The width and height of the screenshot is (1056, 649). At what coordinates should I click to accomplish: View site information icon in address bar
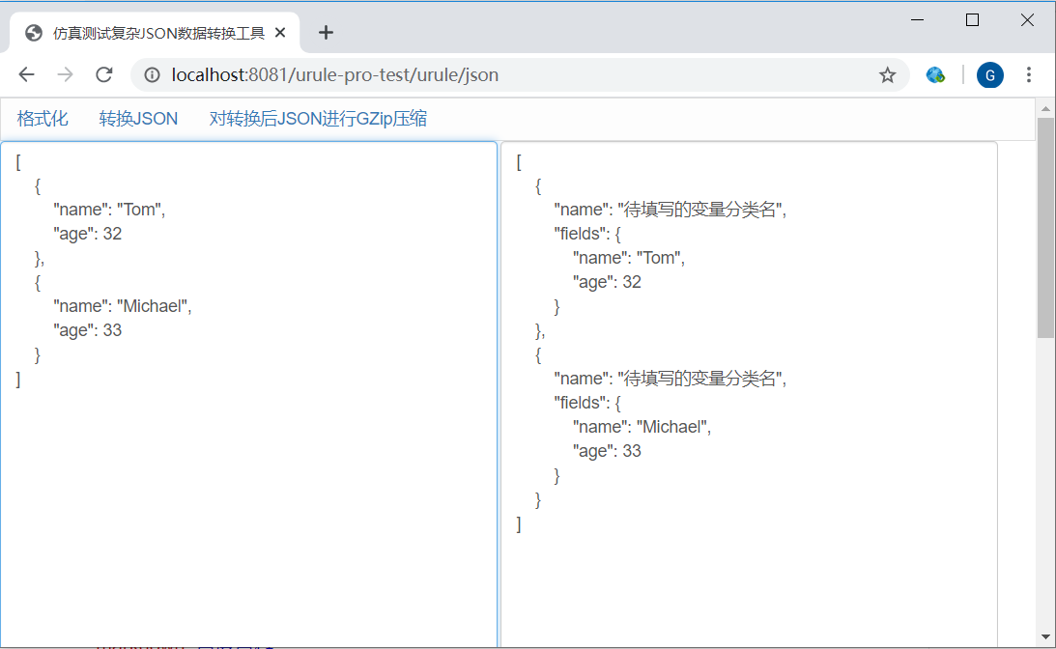(152, 75)
